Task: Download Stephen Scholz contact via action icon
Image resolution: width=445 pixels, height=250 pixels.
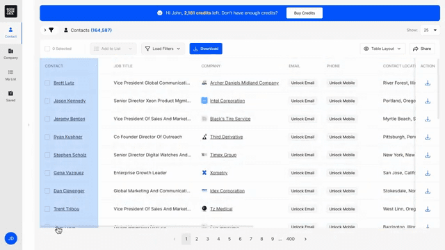Action: 428,155
